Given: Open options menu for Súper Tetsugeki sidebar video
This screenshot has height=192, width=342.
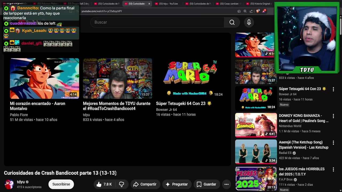Looking at the screenshot, I should click(x=333, y=89).
